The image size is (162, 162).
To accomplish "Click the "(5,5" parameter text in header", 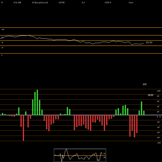I will click(x=83, y=3).
